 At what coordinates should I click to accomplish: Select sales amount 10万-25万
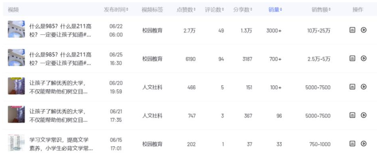(x=319, y=31)
